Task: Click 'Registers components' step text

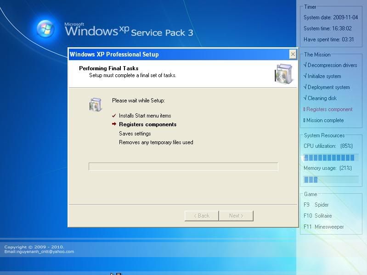Action: 148,124
